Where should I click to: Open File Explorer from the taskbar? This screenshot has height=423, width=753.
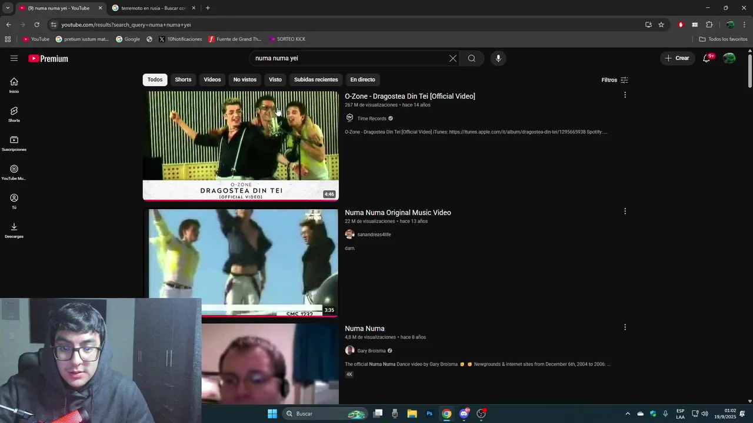tap(412, 414)
